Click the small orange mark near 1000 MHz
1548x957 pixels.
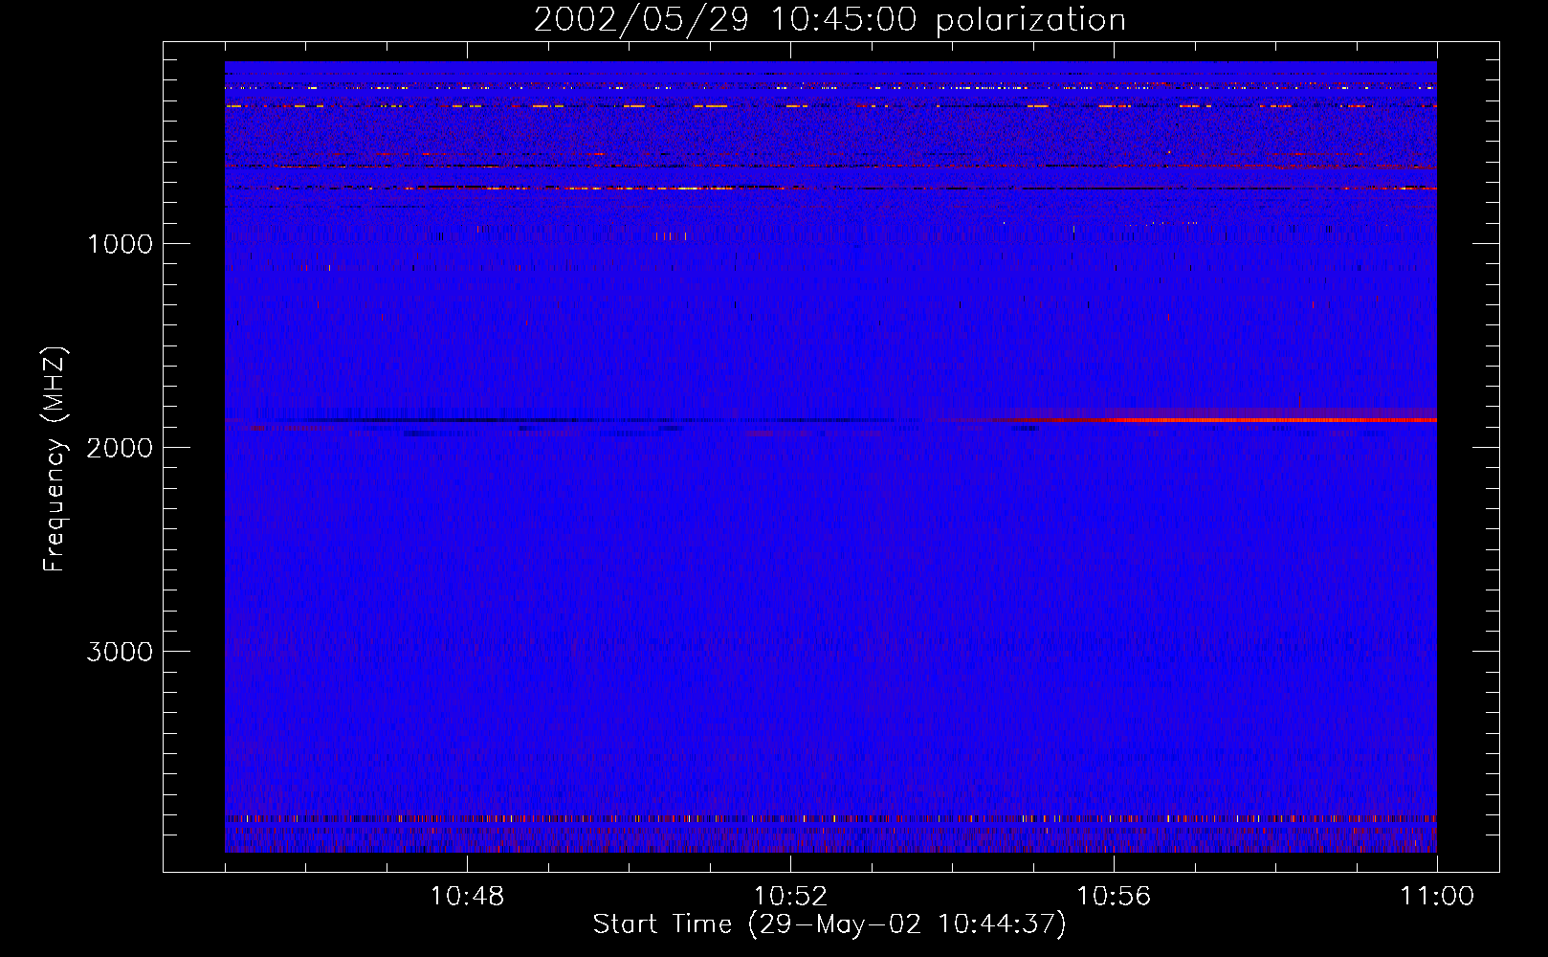tap(671, 235)
